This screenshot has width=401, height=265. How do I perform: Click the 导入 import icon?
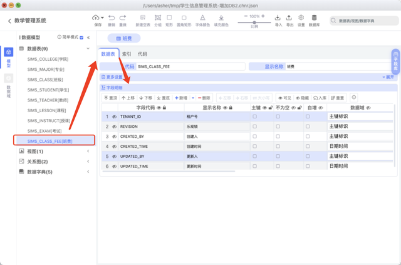coord(278,18)
